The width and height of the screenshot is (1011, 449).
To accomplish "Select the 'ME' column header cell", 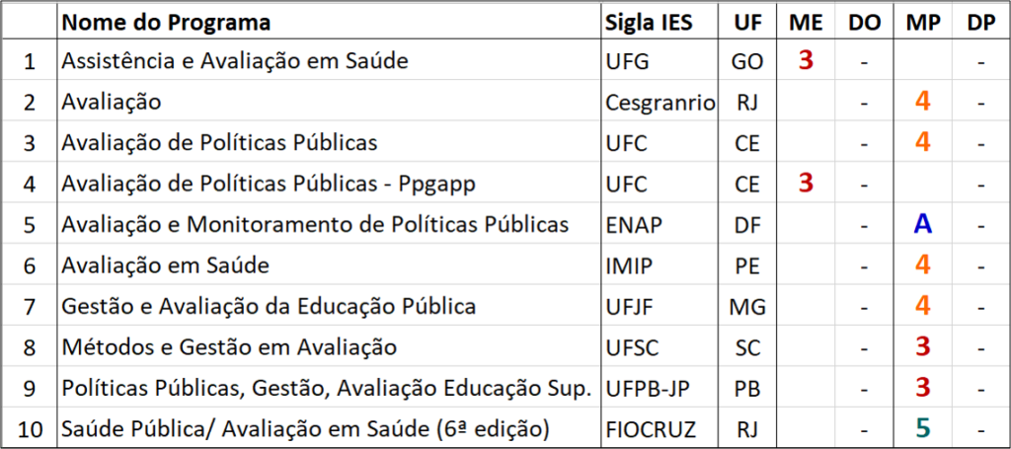I will tap(806, 23).
